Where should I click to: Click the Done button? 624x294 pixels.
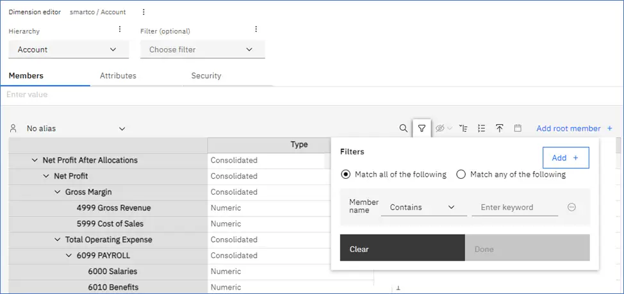527,248
